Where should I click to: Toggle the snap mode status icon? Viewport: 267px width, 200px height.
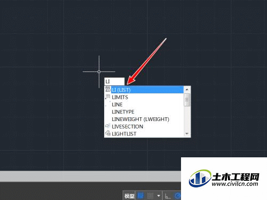point(151,196)
